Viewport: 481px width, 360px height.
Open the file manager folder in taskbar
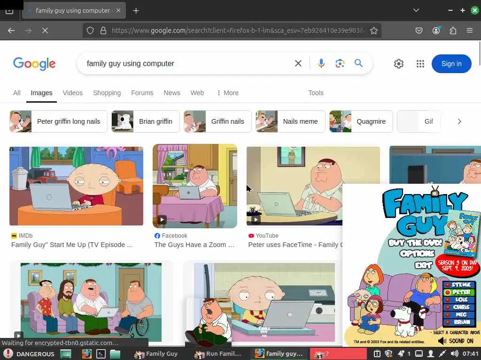click(x=115, y=354)
